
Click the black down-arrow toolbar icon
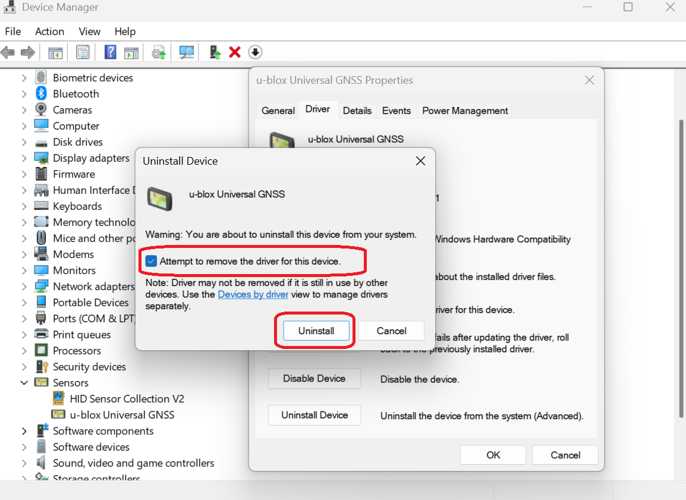pos(255,52)
